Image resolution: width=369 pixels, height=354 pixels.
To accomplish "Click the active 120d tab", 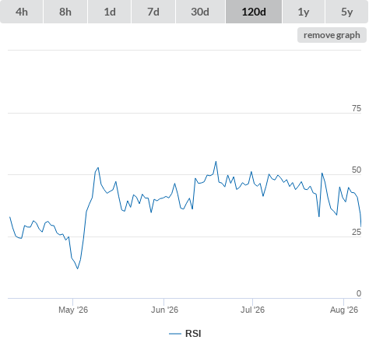I will (254, 12).
